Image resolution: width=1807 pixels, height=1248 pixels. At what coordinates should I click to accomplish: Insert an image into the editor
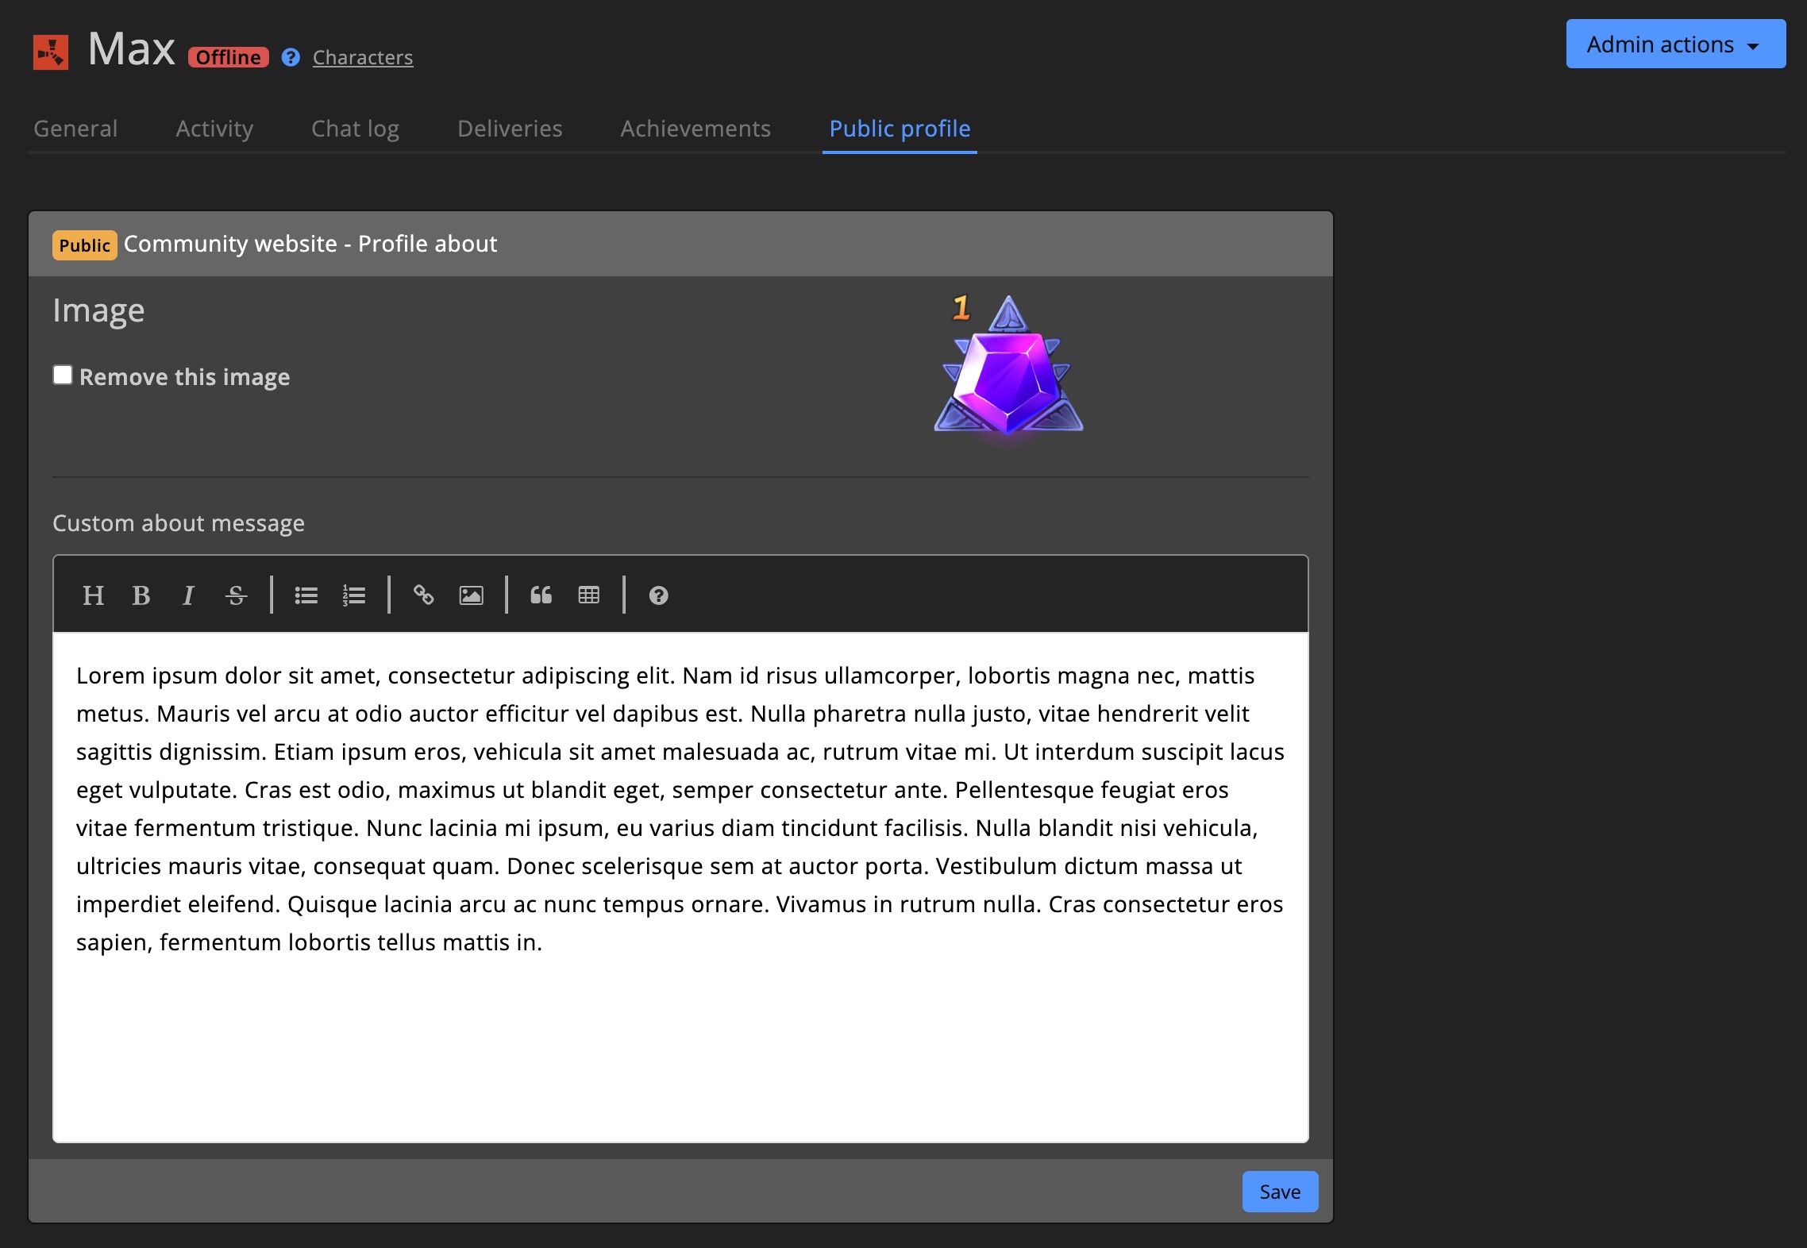[x=470, y=595]
